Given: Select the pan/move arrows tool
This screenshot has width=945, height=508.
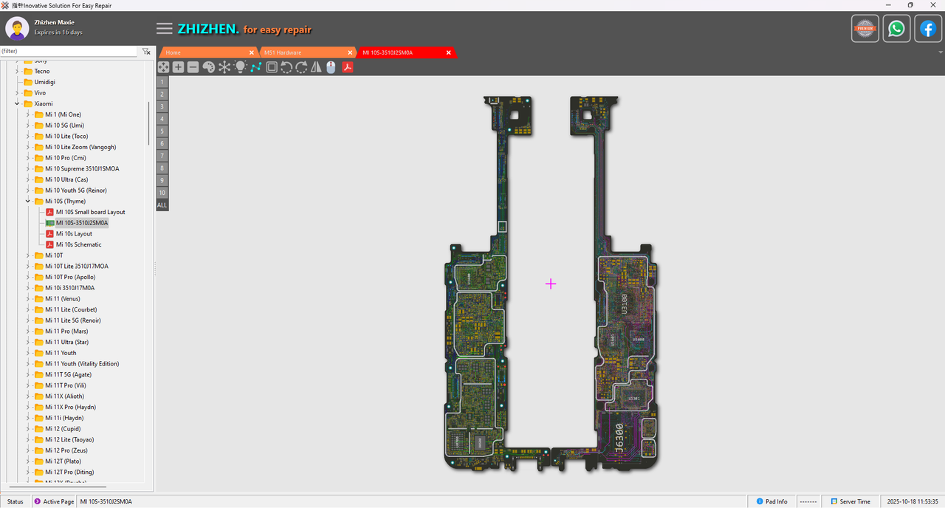Looking at the screenshot, I should pos(163,67).
